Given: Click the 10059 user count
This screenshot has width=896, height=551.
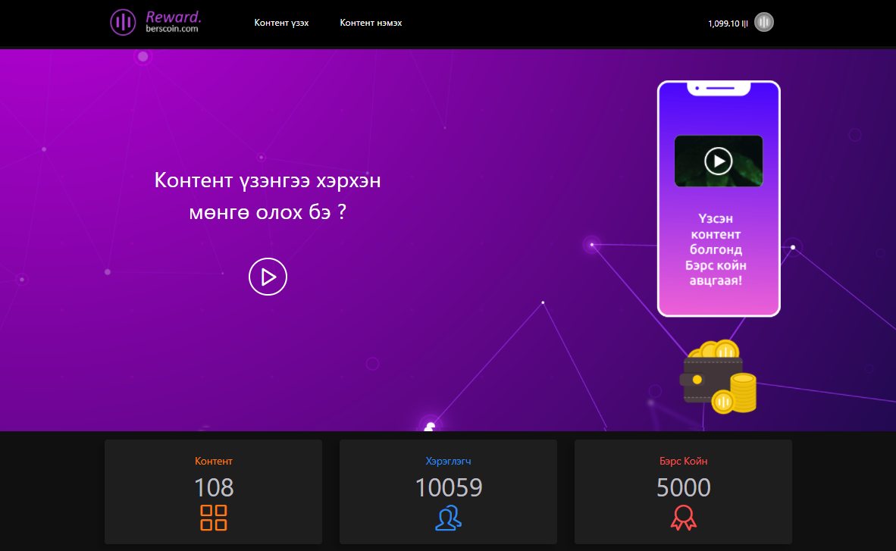Looking at the screenshot, I should pos(448,487).
